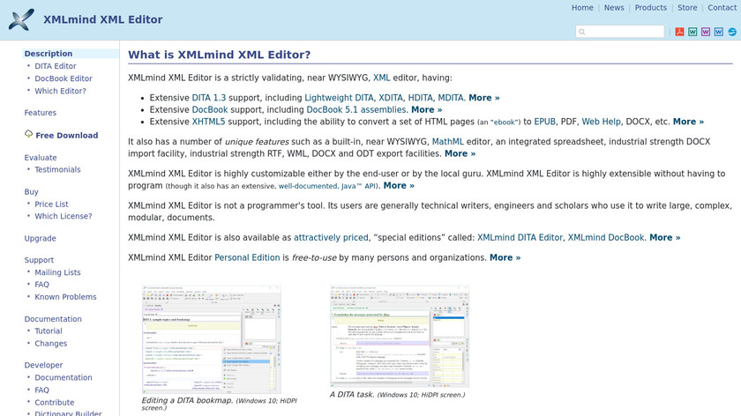
Task: Follow the XMLmind DocBook link
Action: coord(606,237)
